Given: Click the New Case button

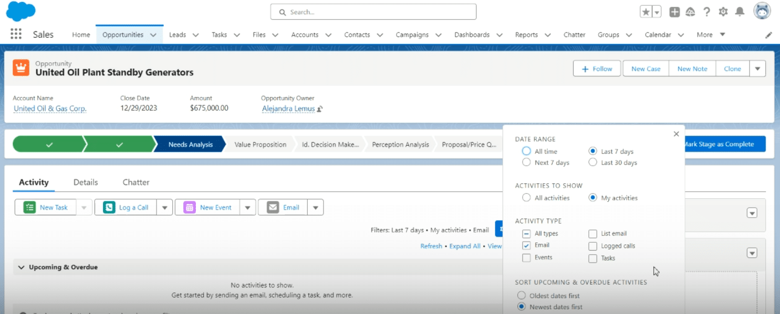Looking at the screenshot, I should (x=646, y=69).
